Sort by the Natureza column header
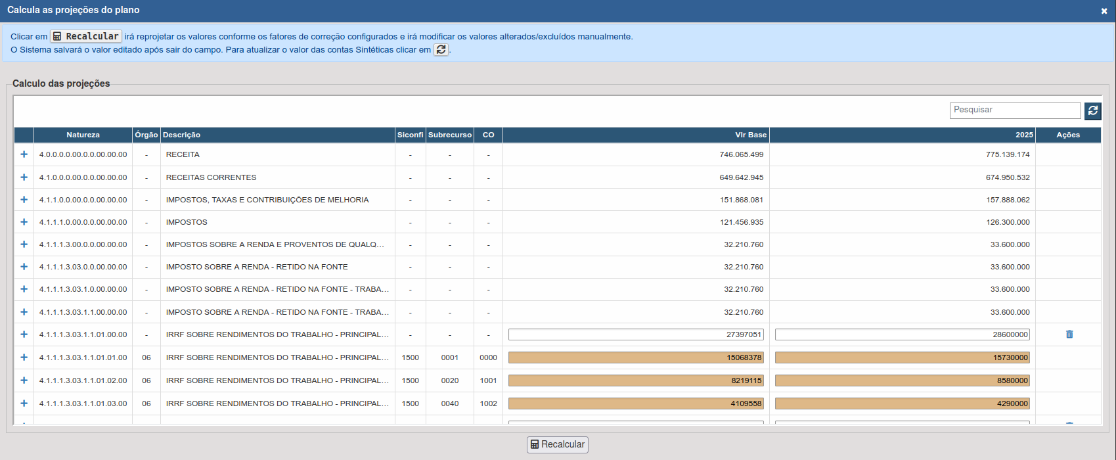The width and height of the screenshot is (1116, 460). pos(83,135)
